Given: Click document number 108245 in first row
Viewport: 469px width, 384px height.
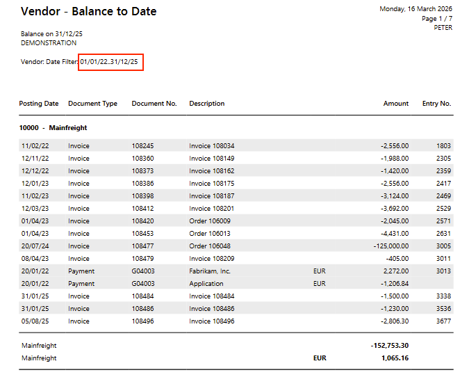Looking at the screenshot, I should coord(142,146).
